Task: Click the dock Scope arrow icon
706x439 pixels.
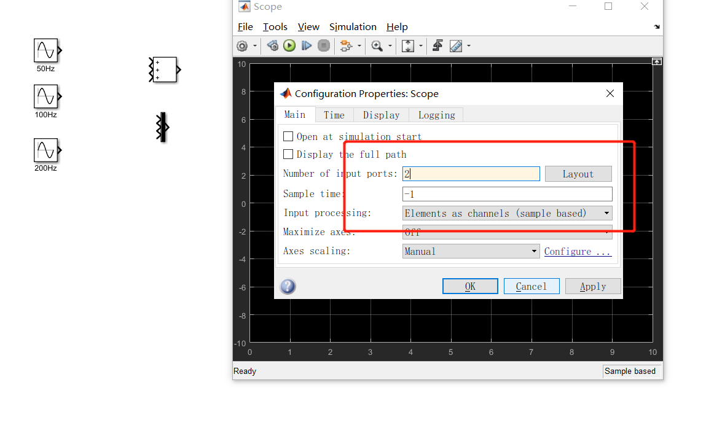Action: point(657,27)
